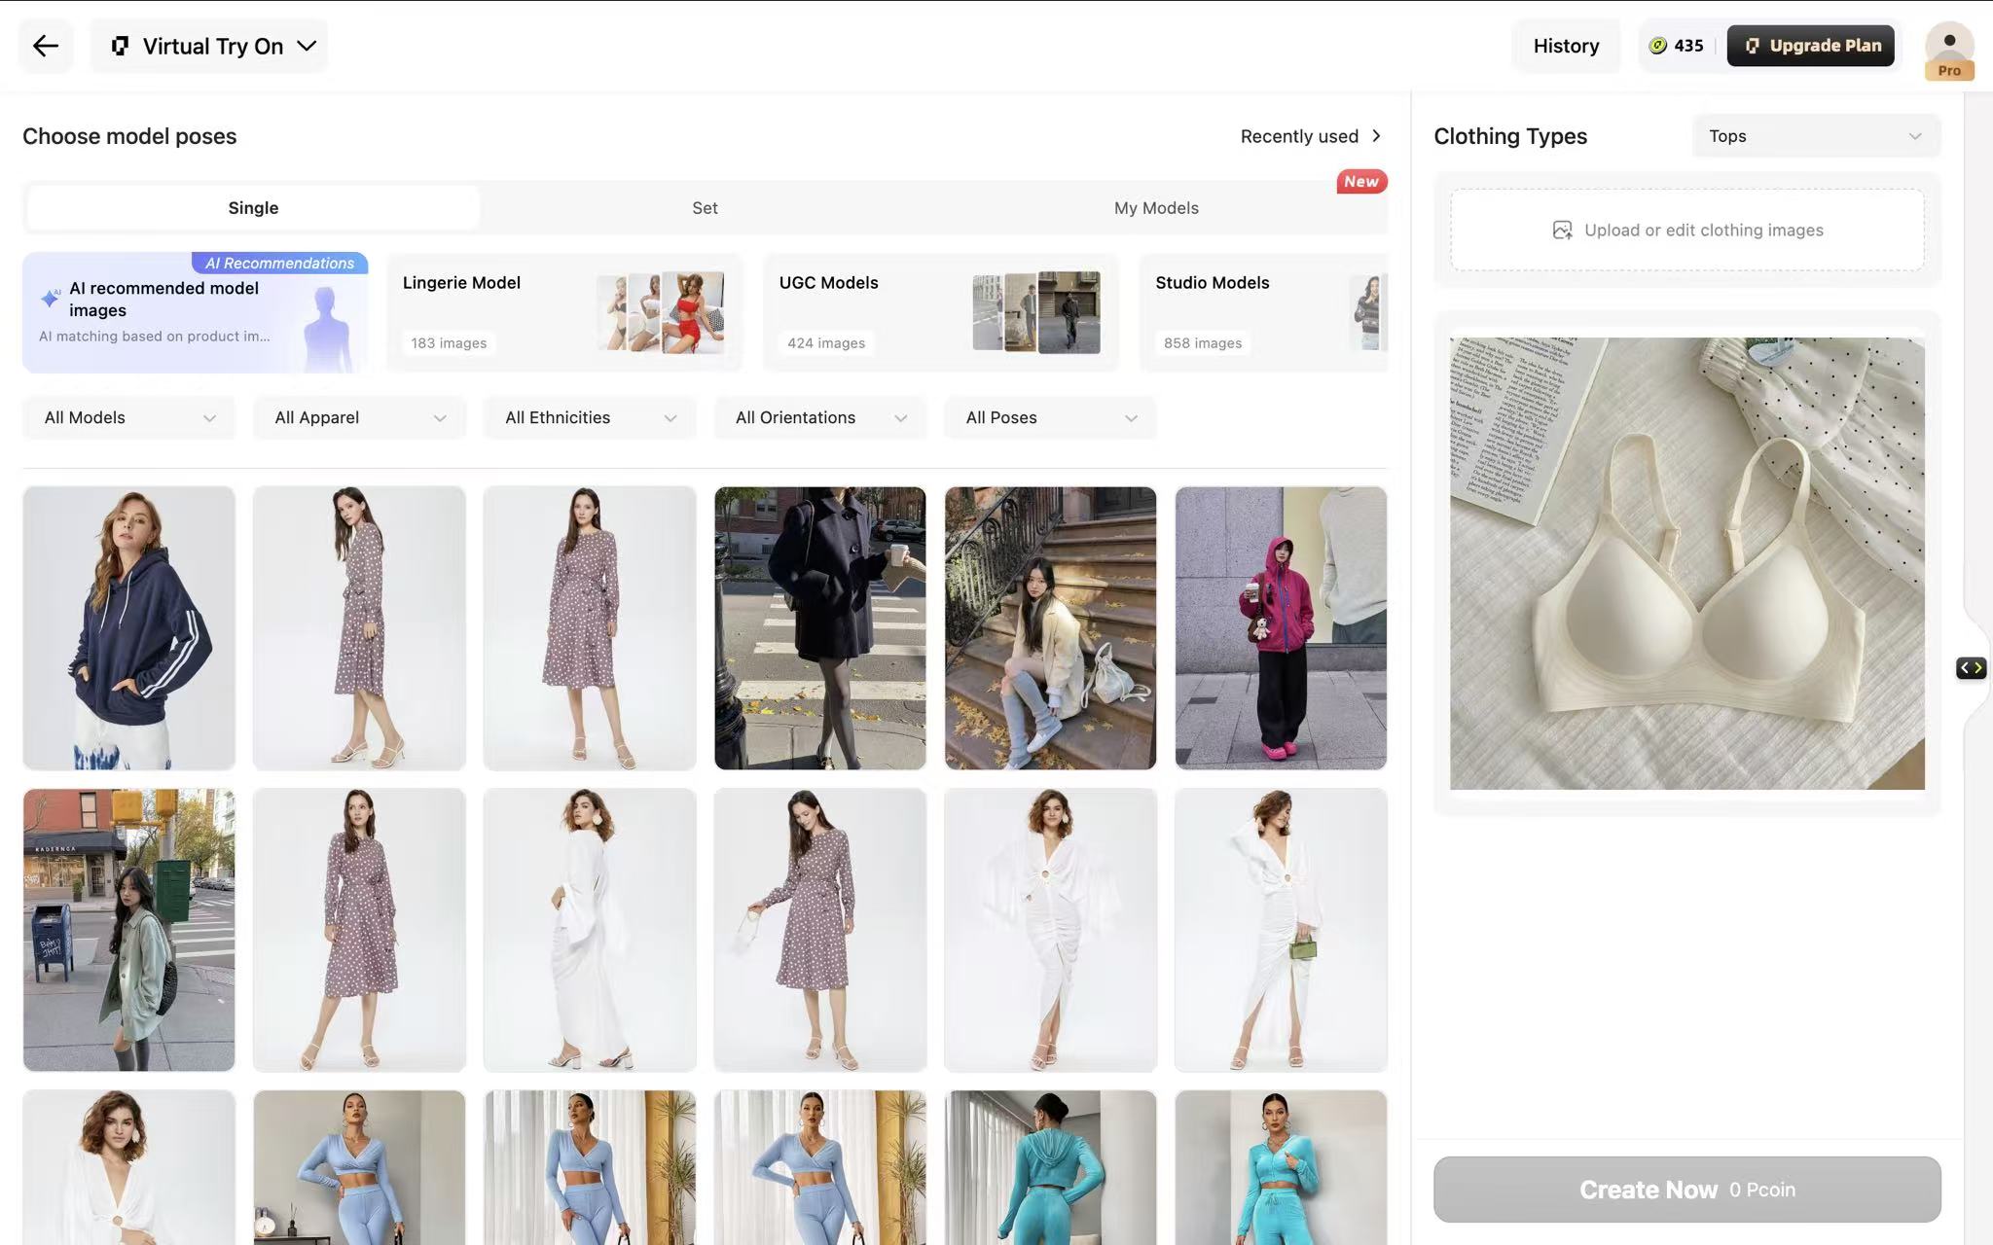This screenshot has height=1245, width=1993.
Task: Click the Create Now button
Action: pos(1686,1189)
